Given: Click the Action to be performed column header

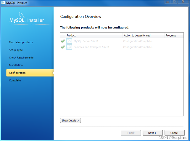Looking at the screenshot, I should tap(144, 35).
